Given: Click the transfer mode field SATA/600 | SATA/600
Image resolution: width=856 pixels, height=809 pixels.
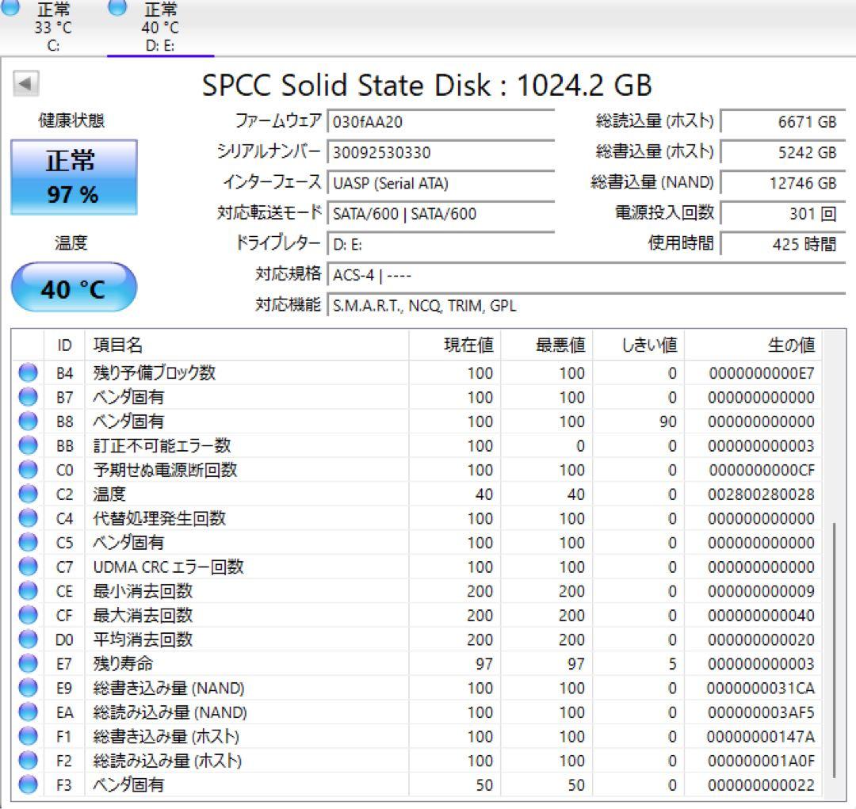Looking at the screenshot, I should (x=441, y=213).
